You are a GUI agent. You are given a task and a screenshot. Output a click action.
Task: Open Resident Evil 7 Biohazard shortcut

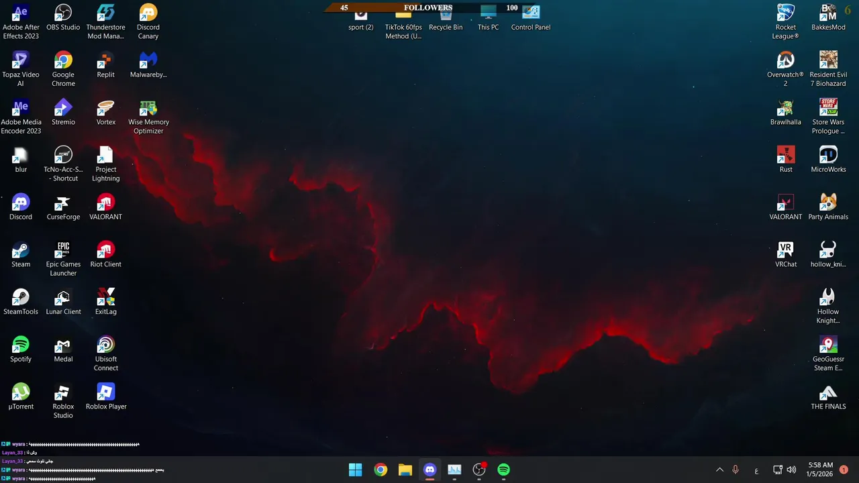pos(828,69)
